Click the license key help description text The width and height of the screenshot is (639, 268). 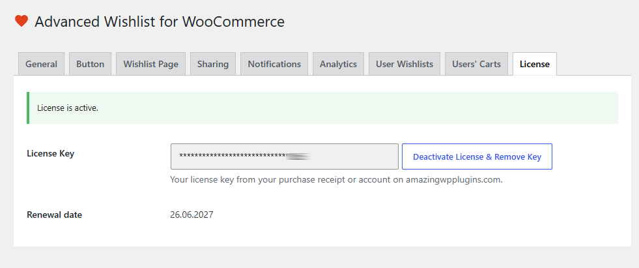click(336, 180)
